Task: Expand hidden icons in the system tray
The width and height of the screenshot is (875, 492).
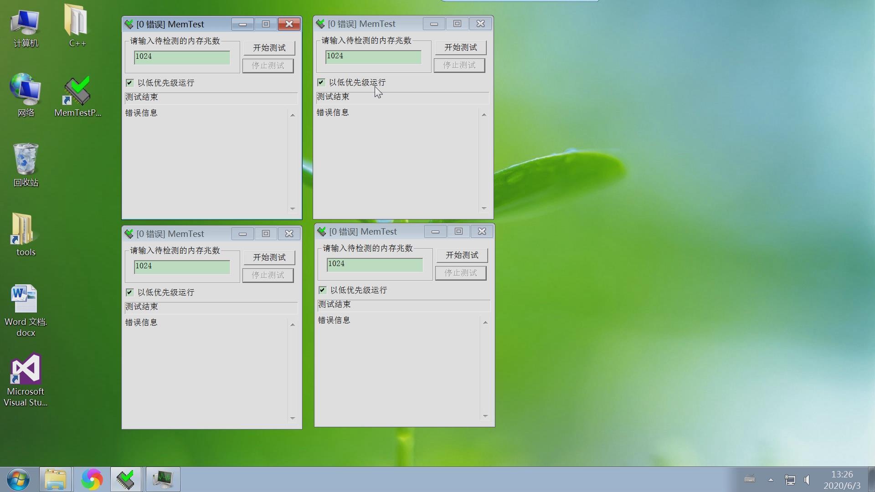Action: point(771,480)
